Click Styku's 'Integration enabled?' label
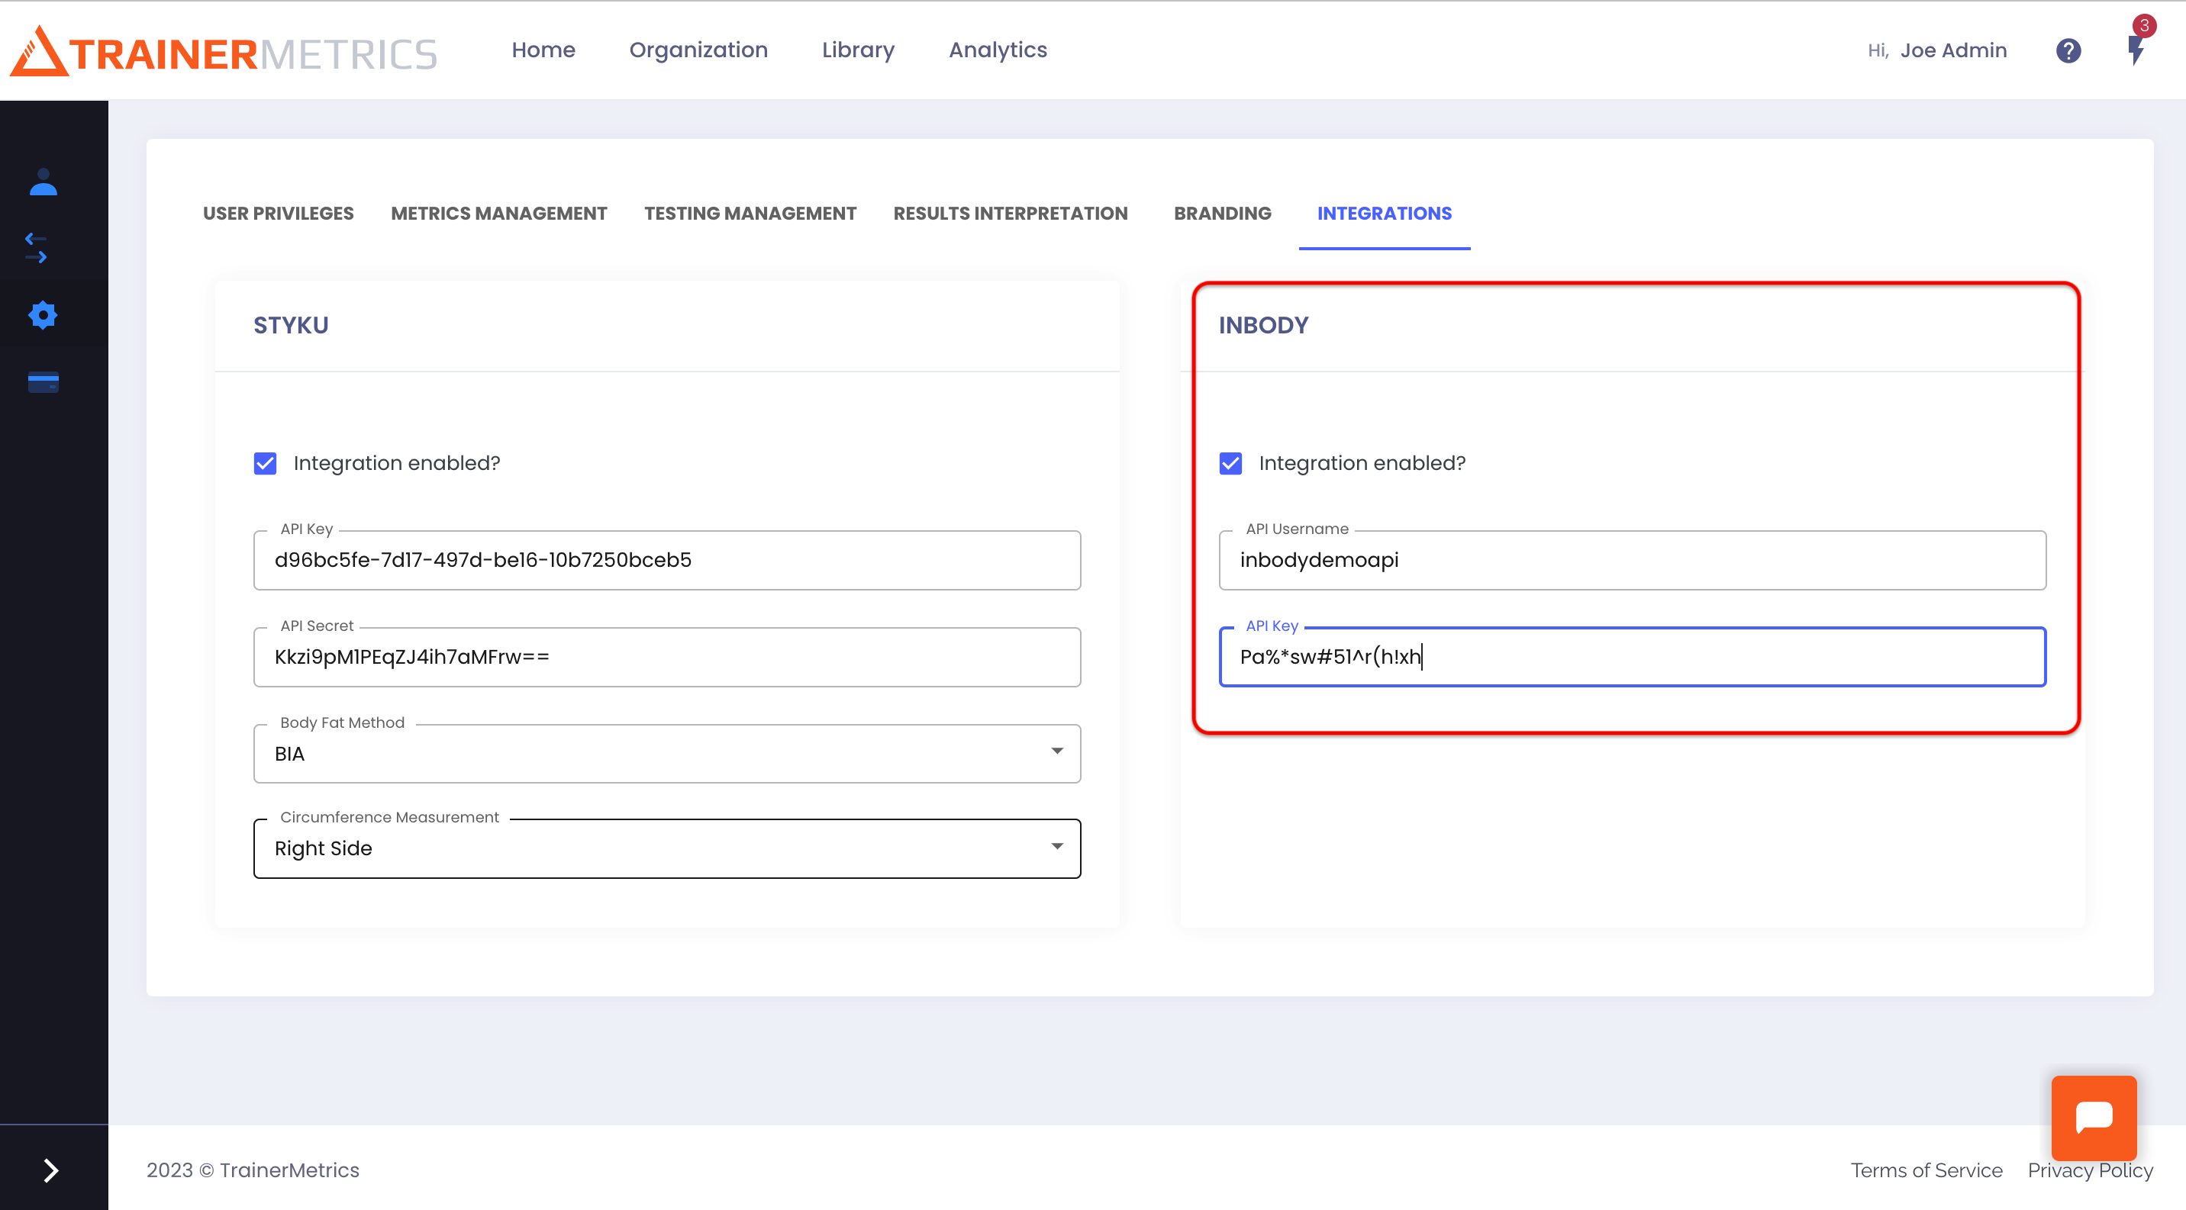 (x=396, y=463)
